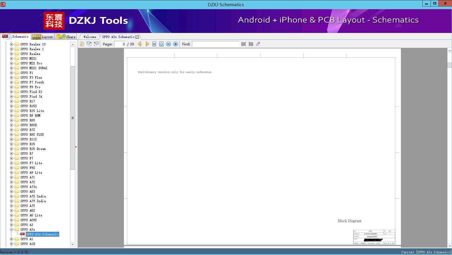The height and width of the screenshot is (255, 452).
Task: Click the match case Aa icon
Action: click(258, 44)
